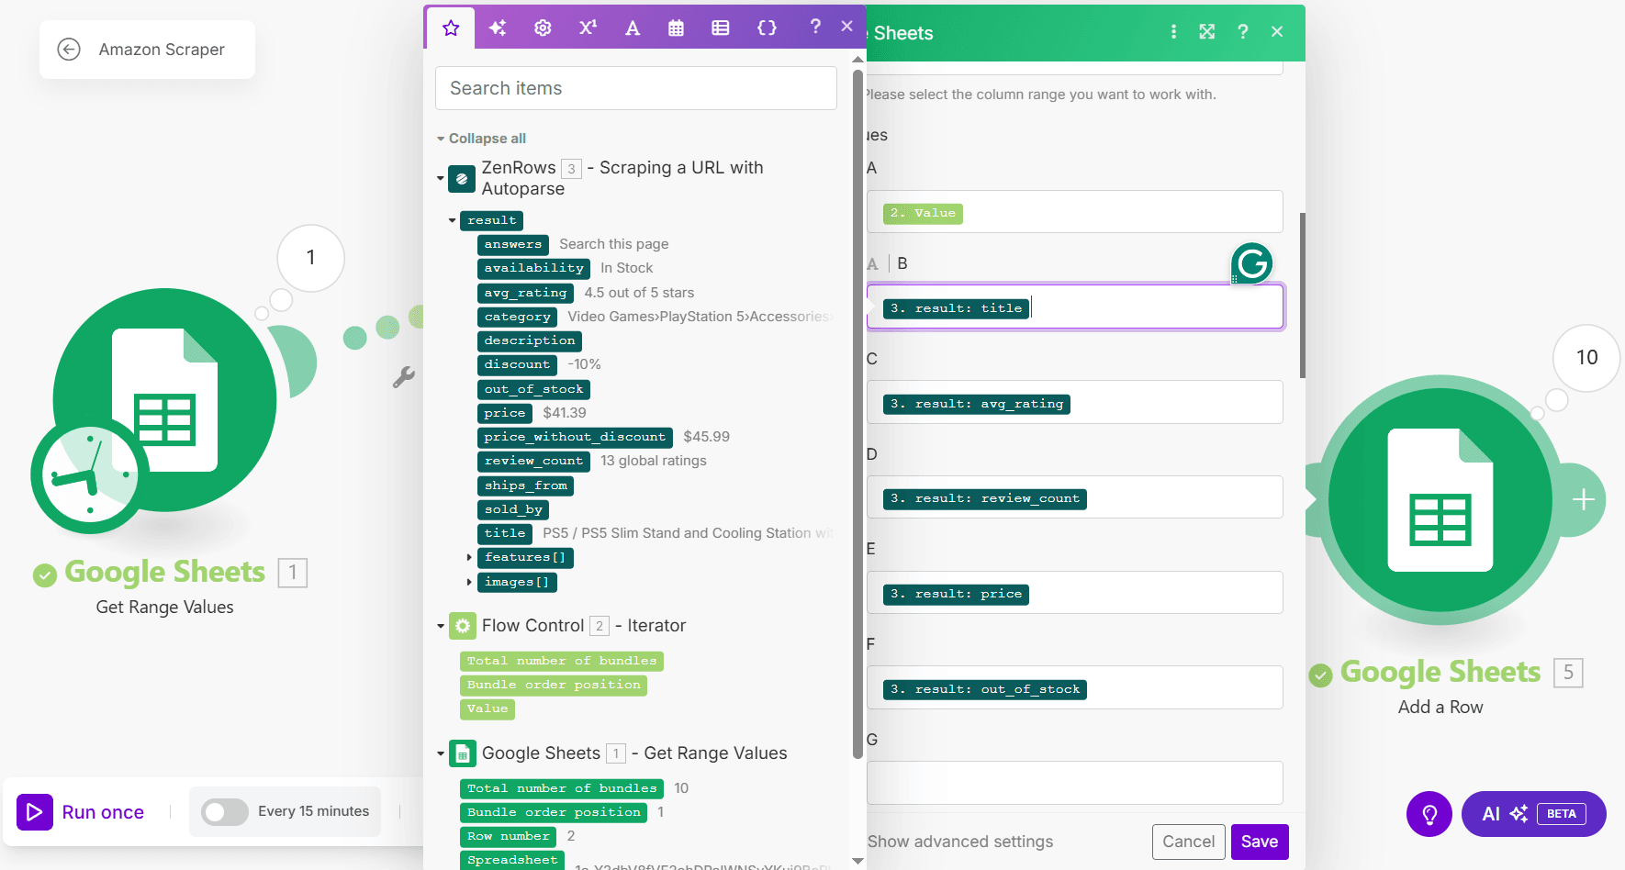The image size is (1625, 870).
Task: Open the AI sparkle functions tab
Action: (x=498, y=28)
